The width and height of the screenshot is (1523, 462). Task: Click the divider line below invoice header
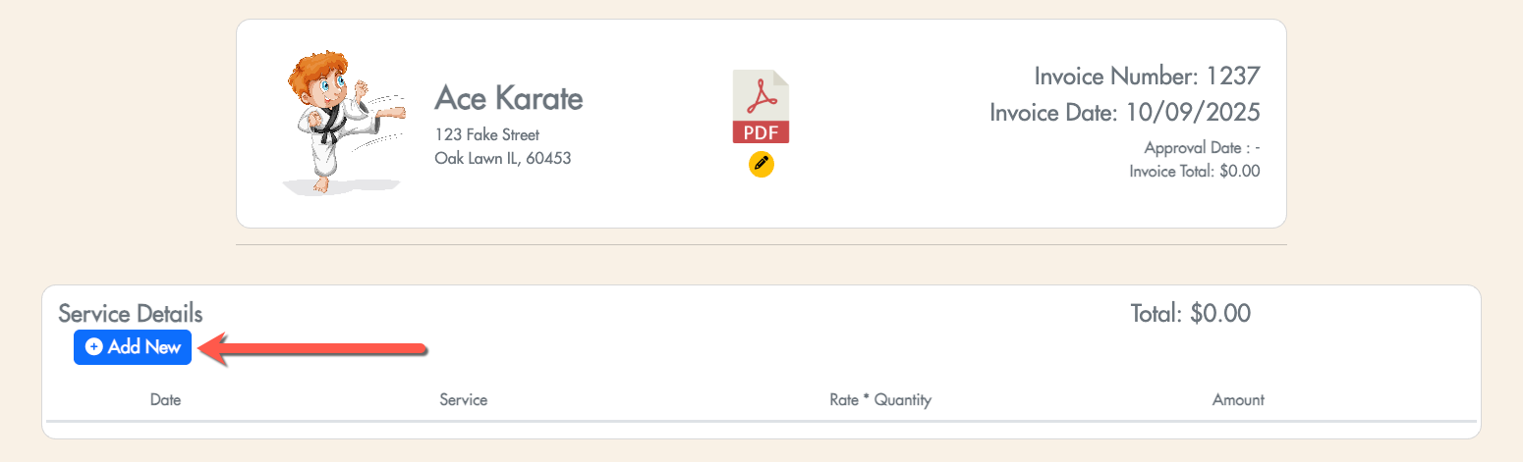coord(761,244)
